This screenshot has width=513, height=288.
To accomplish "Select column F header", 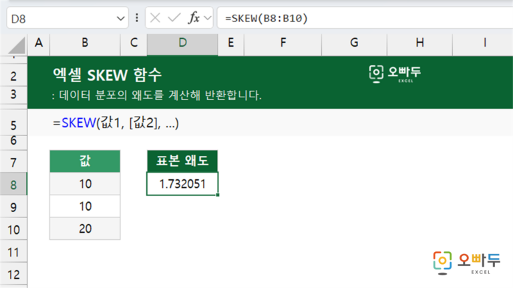I will (x=283, y=43).
